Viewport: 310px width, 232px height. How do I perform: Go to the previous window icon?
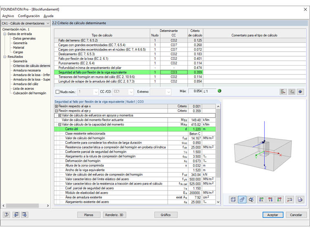(x=16, y=214)
